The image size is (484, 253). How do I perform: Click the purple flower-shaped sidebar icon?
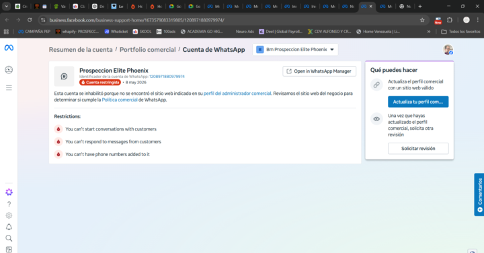click(9, 192)
